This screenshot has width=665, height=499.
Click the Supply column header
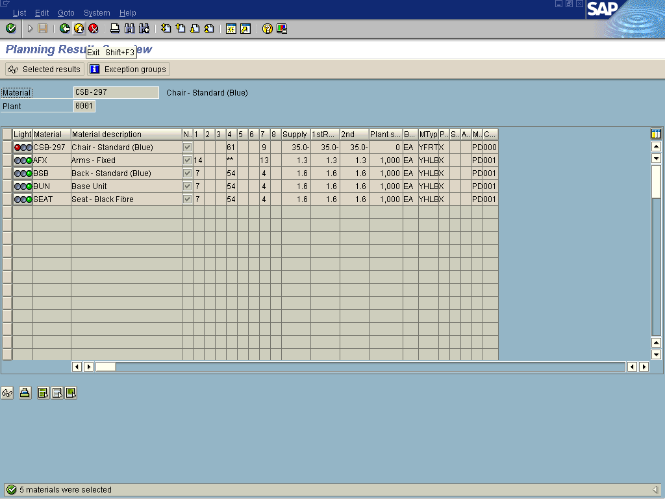click(x=296, y=134)
